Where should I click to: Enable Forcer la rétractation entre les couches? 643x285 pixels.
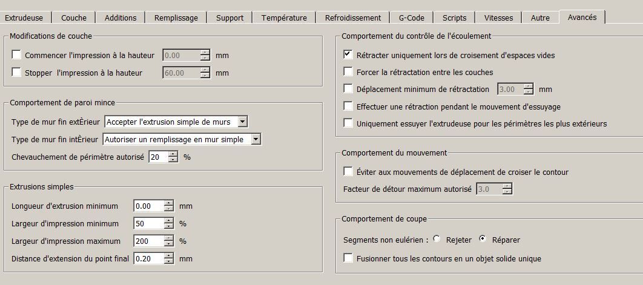pos(348,72)
